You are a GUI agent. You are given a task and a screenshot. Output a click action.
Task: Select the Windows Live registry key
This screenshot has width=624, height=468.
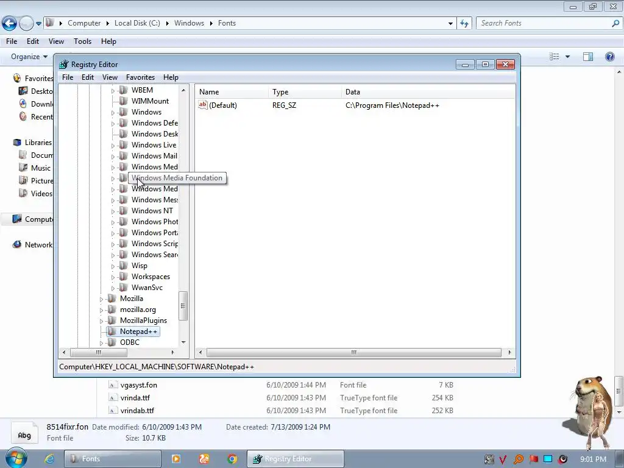click(154, 145)
